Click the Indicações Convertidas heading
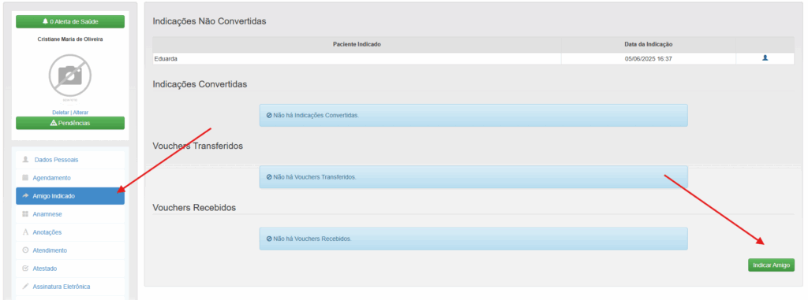808x300 pixels. tap(200, 84)
